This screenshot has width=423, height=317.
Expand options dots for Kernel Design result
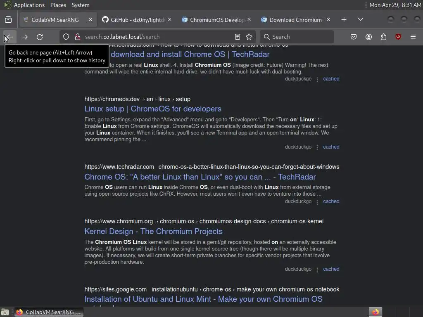[317, 270]
